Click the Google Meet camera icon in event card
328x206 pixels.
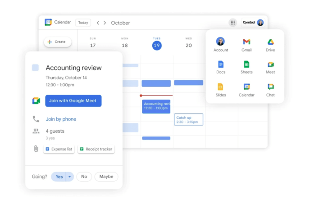point(36,101)
